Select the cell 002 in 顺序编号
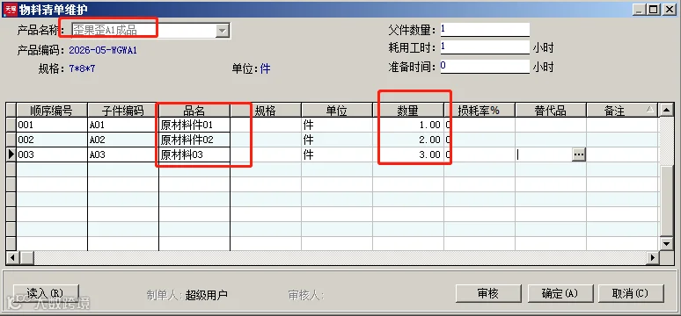Image resolution: width=681 pixels, height=316 pixels. pyautogui.click(x=52, y=140)
